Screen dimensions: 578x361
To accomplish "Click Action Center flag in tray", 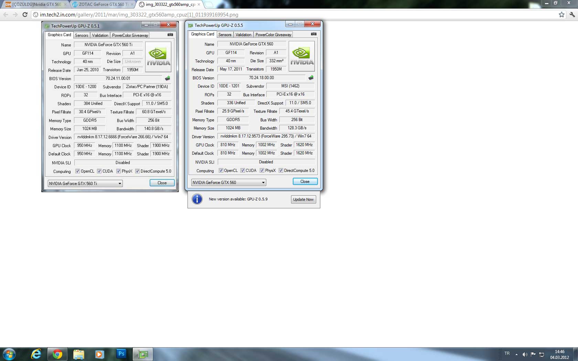I will coord(533,354).
